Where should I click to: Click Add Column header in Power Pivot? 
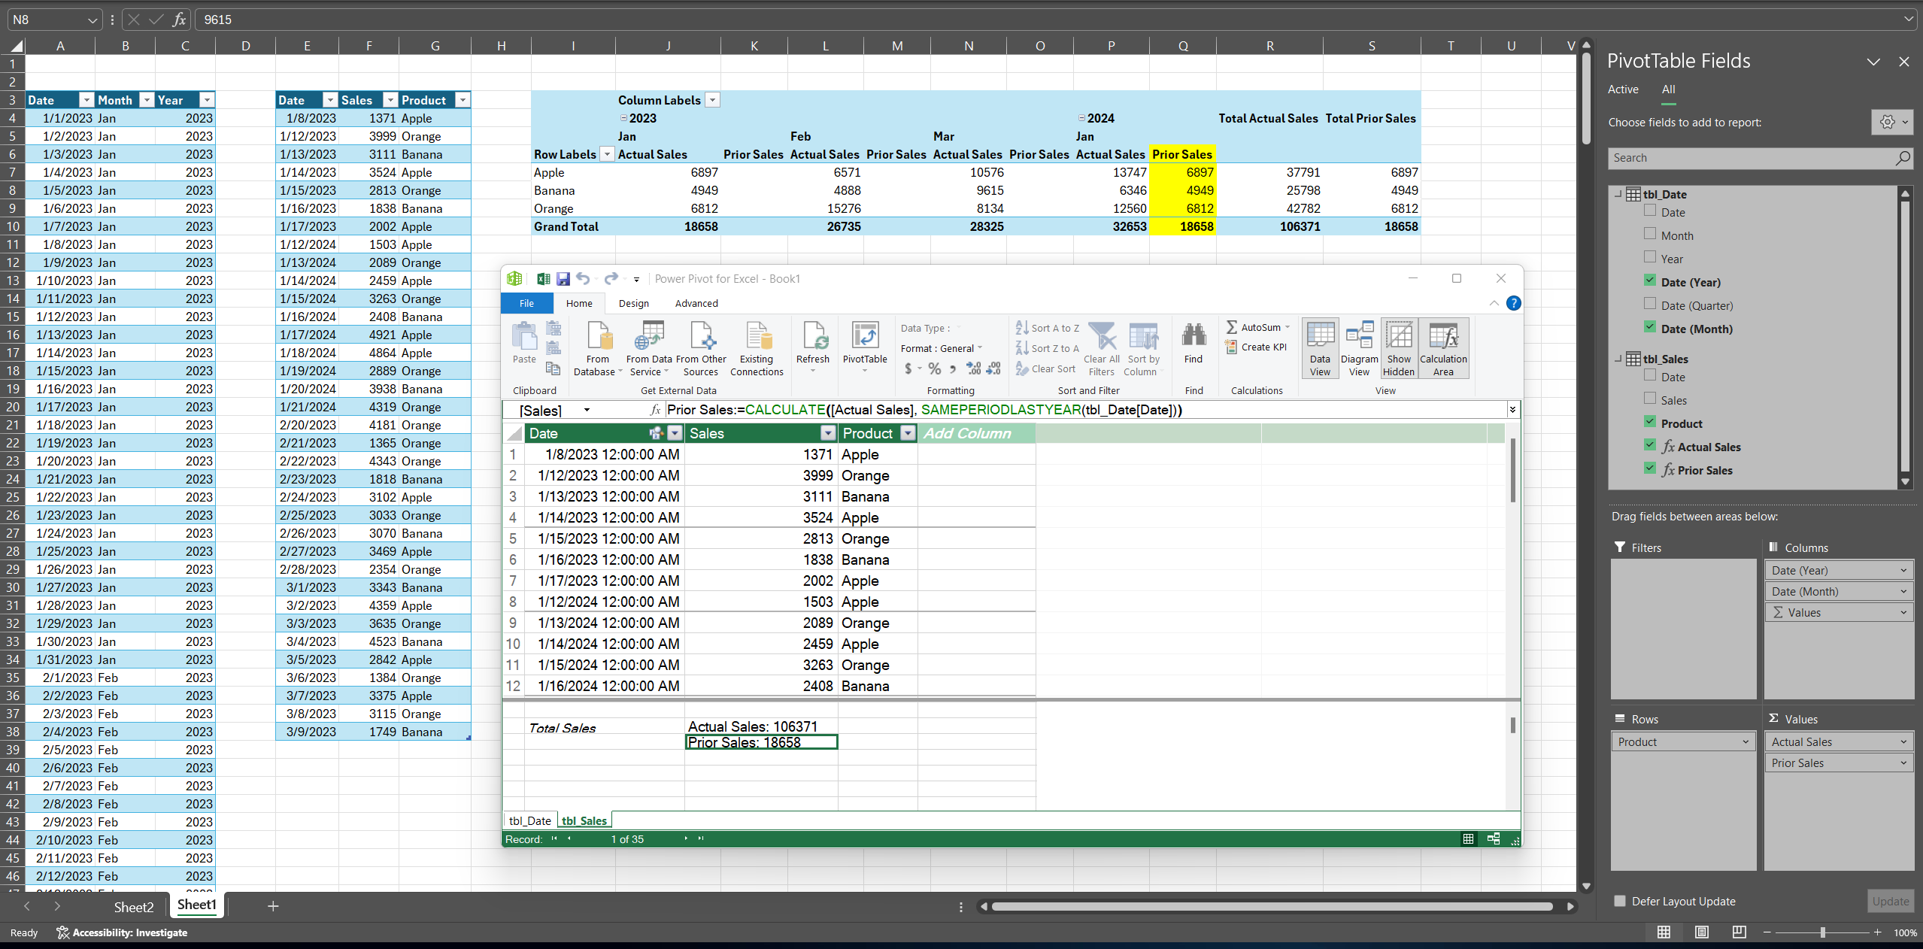(x=976, y=433)
